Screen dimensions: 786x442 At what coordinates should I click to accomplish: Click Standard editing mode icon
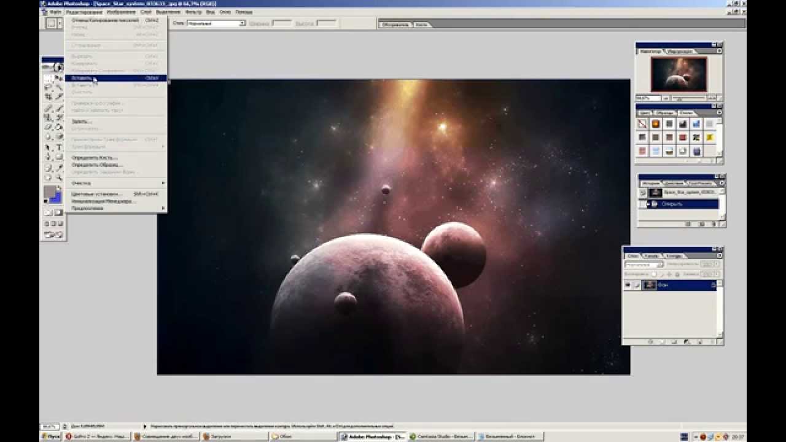[49, 212]
